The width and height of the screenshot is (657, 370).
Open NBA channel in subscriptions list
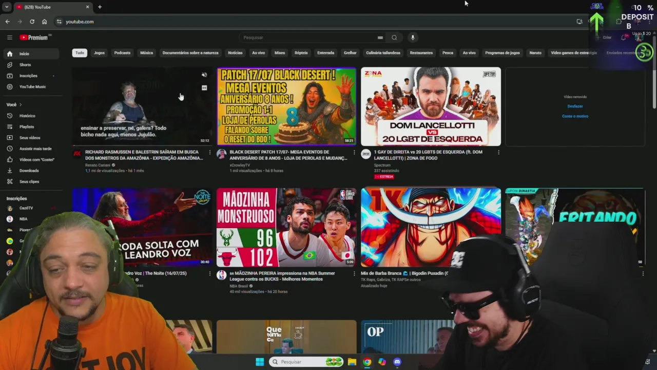click(x=23, y=219)
